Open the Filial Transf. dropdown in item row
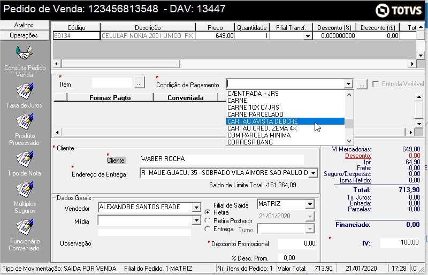This screenshot has height=275, width=428. [308, 36]
